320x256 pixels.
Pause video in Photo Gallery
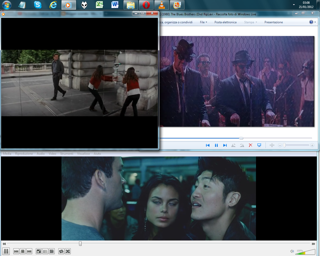216,145
